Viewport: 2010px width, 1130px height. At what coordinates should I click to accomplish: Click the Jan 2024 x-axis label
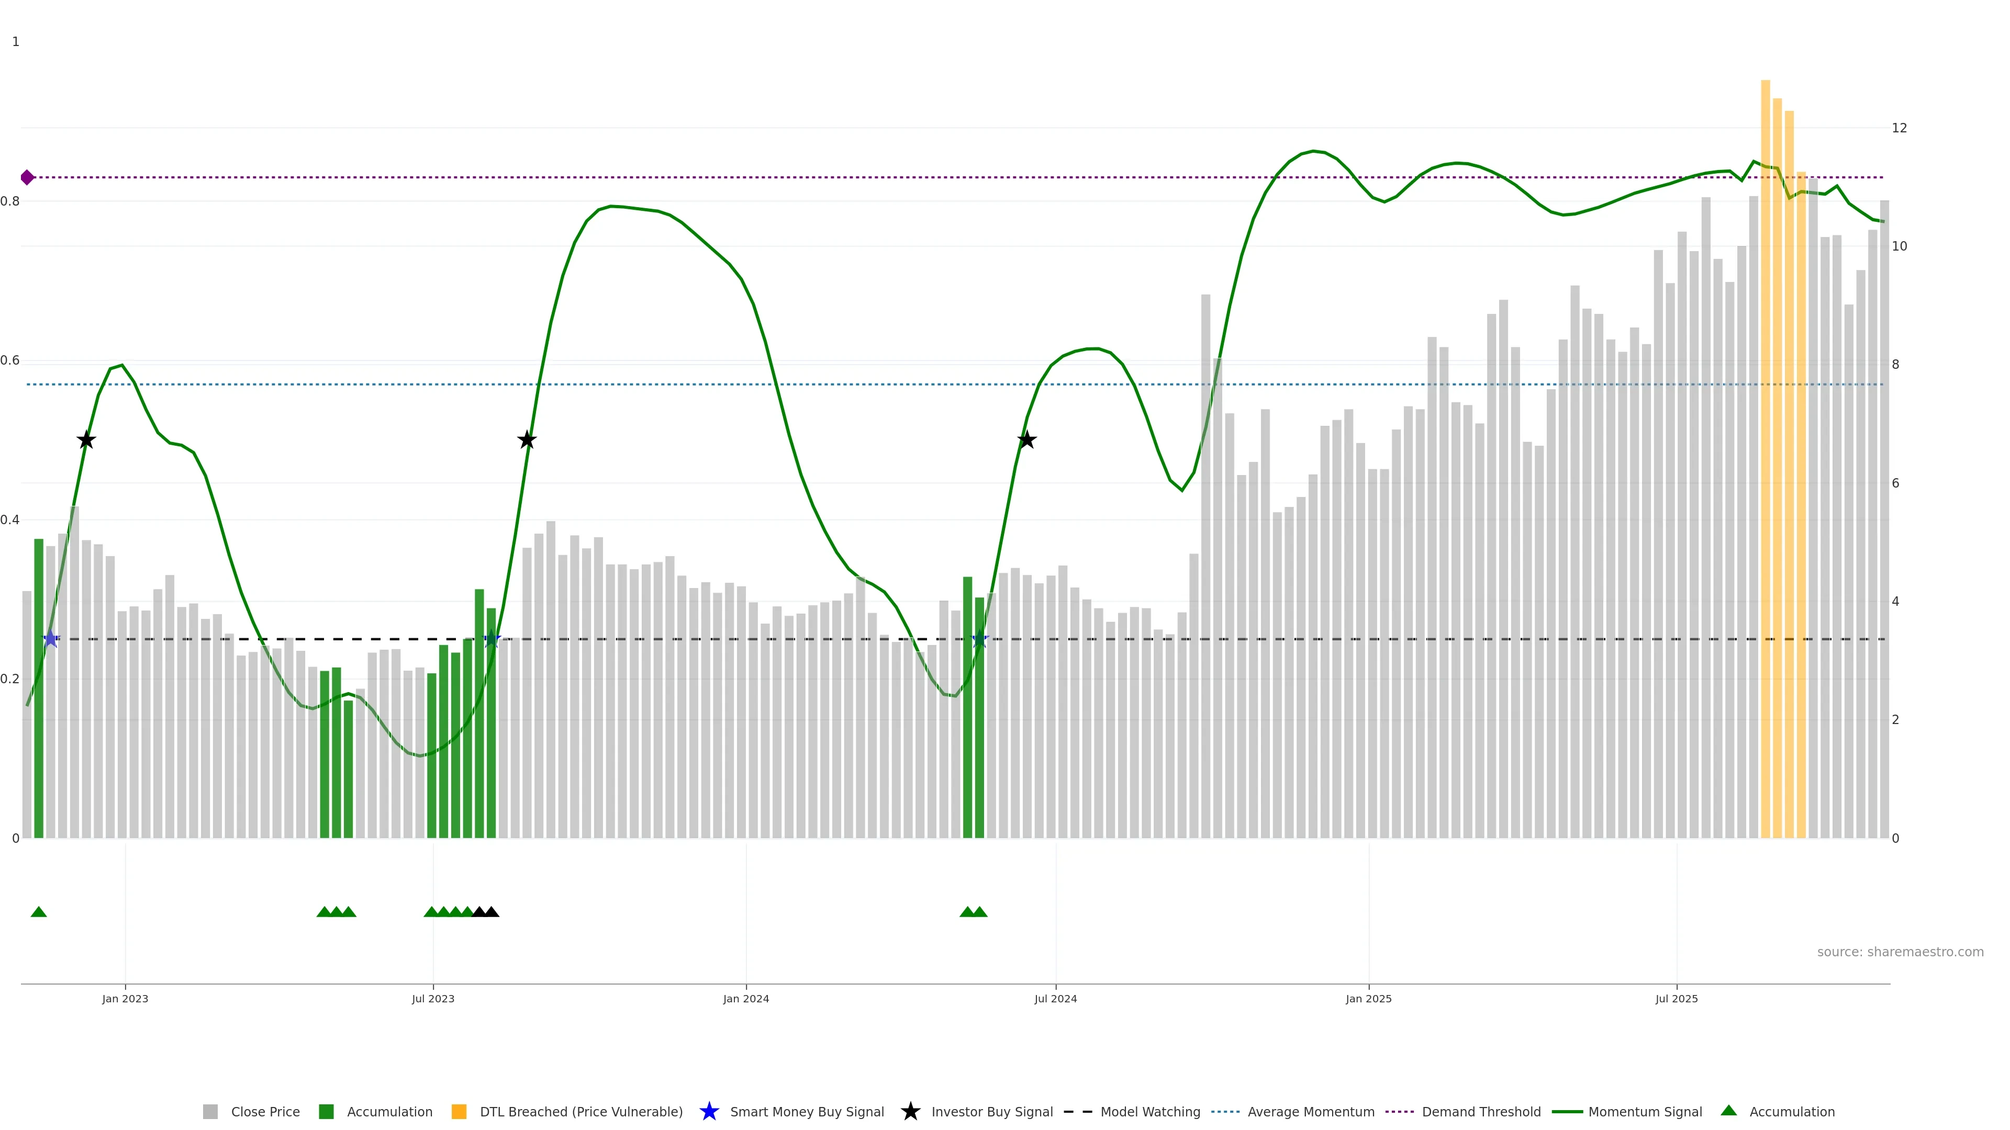[746, 999]
